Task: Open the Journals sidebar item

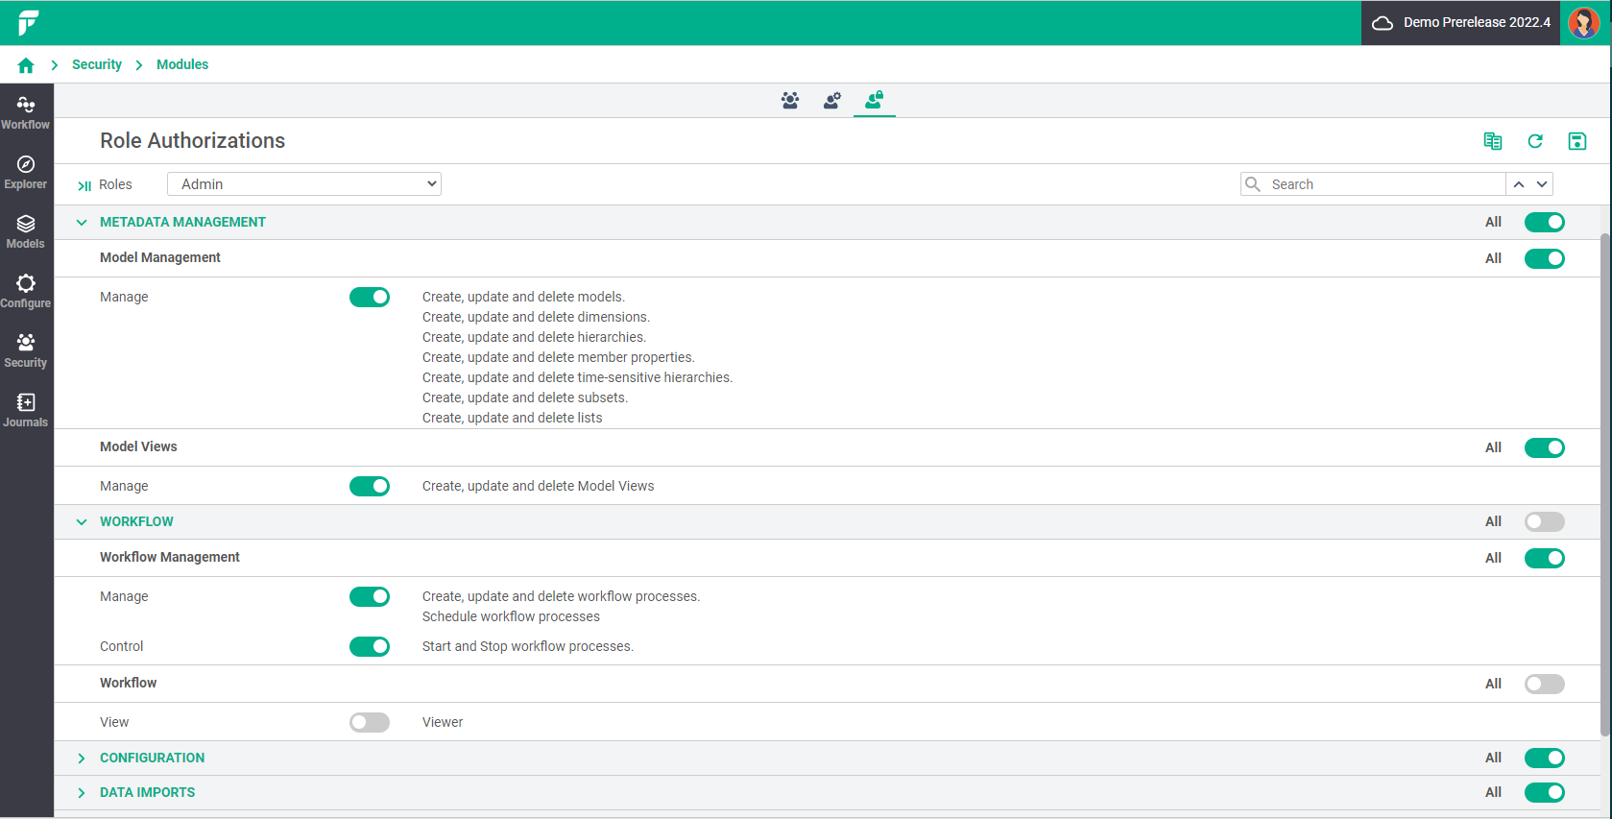Action: click(26, 410)
